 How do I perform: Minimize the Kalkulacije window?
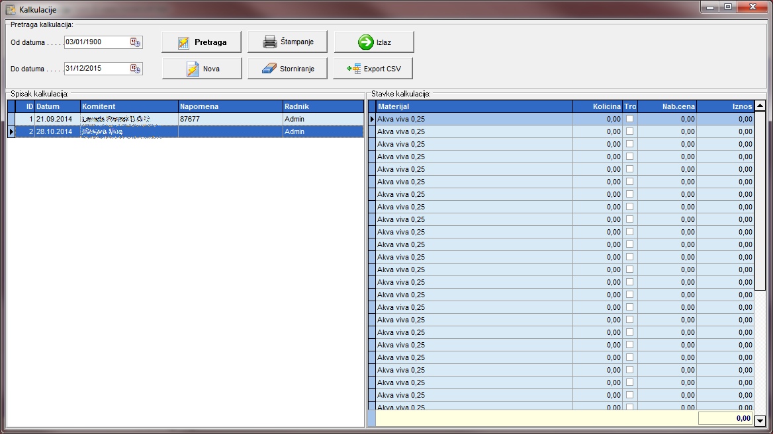710,7
